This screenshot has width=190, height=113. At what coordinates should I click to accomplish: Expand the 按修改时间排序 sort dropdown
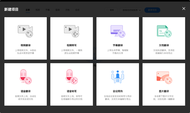131,10
